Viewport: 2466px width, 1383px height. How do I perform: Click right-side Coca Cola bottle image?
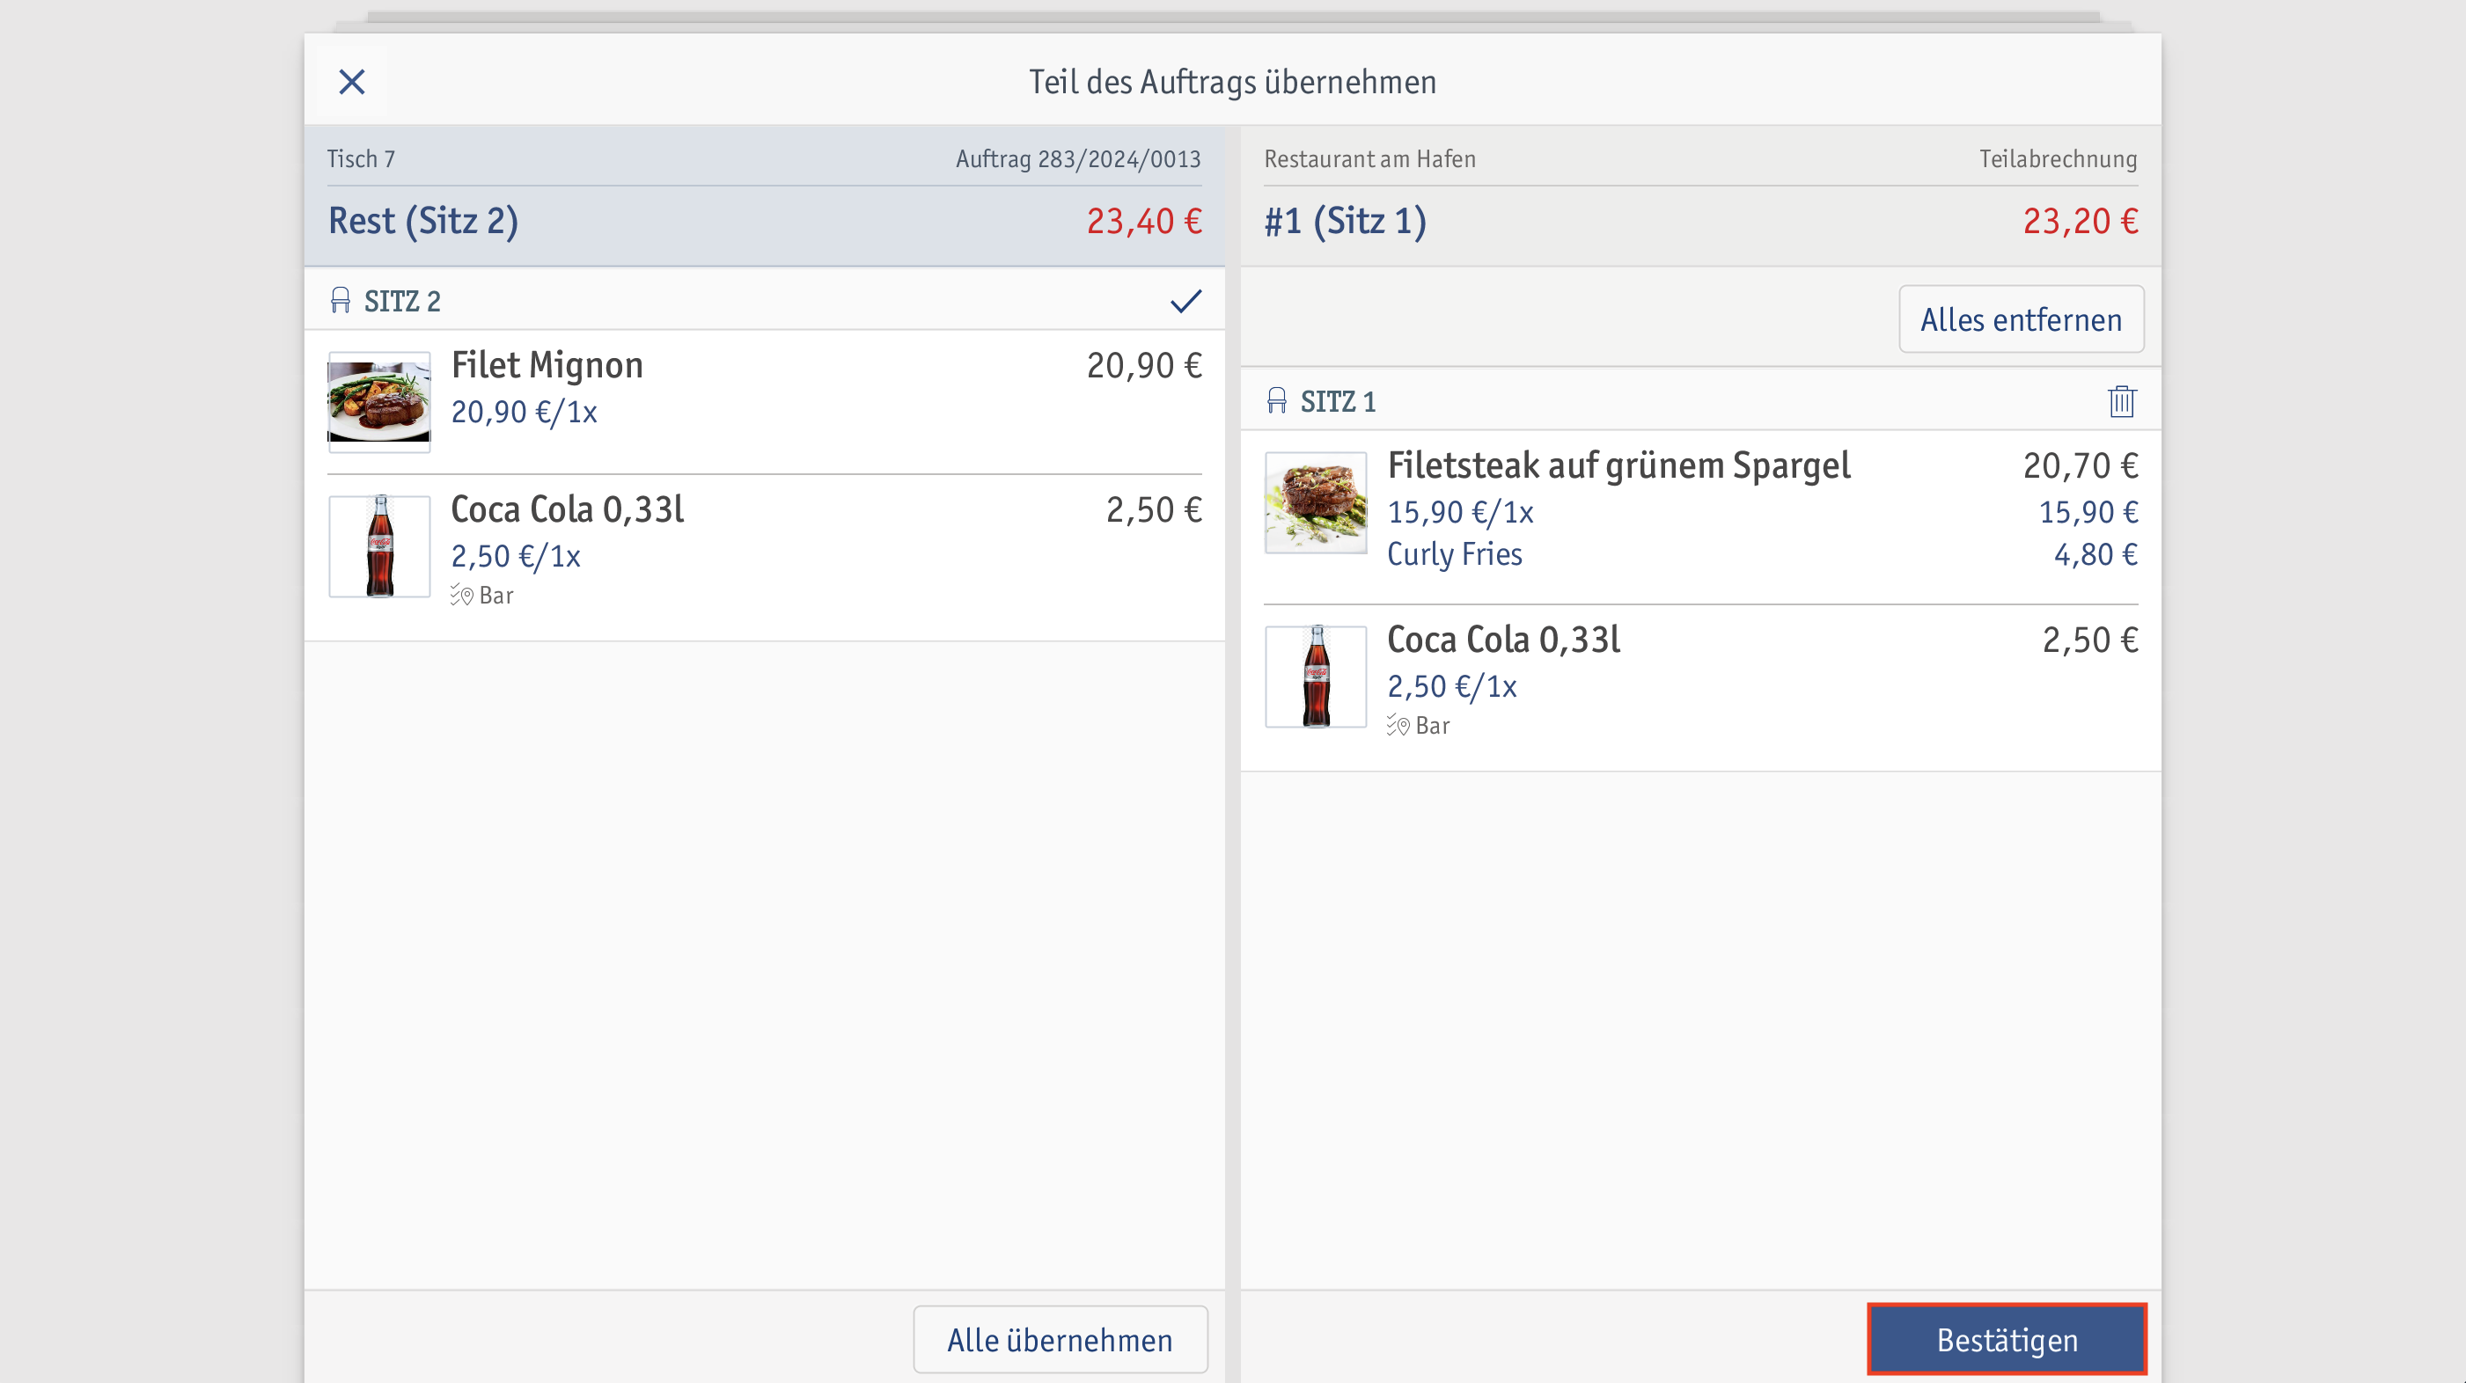(1316, 677)
